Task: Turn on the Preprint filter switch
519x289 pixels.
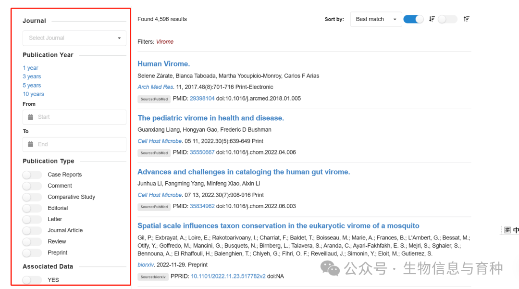Action: (x=32, y=252)
